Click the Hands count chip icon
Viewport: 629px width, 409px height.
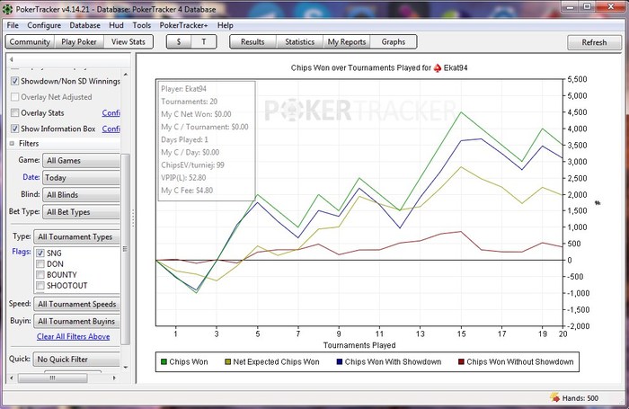555,397
